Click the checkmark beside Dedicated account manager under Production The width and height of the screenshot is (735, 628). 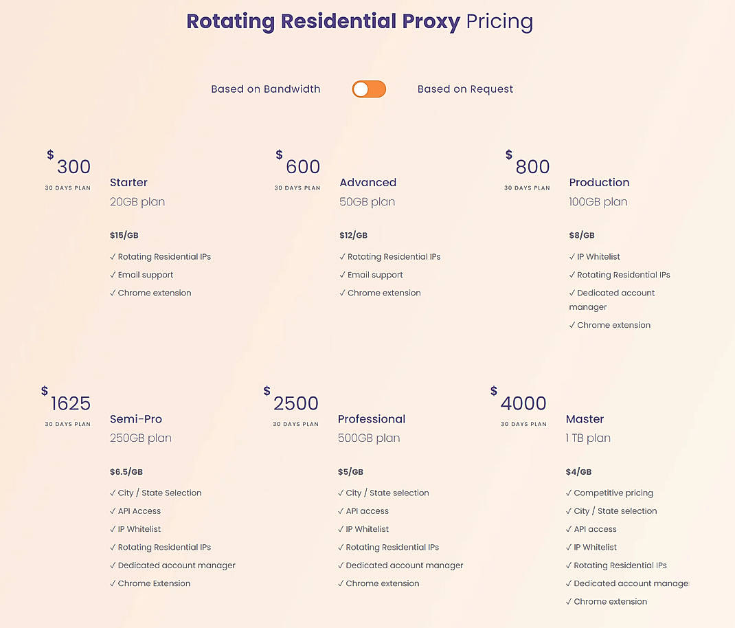[x=572, y=292]
